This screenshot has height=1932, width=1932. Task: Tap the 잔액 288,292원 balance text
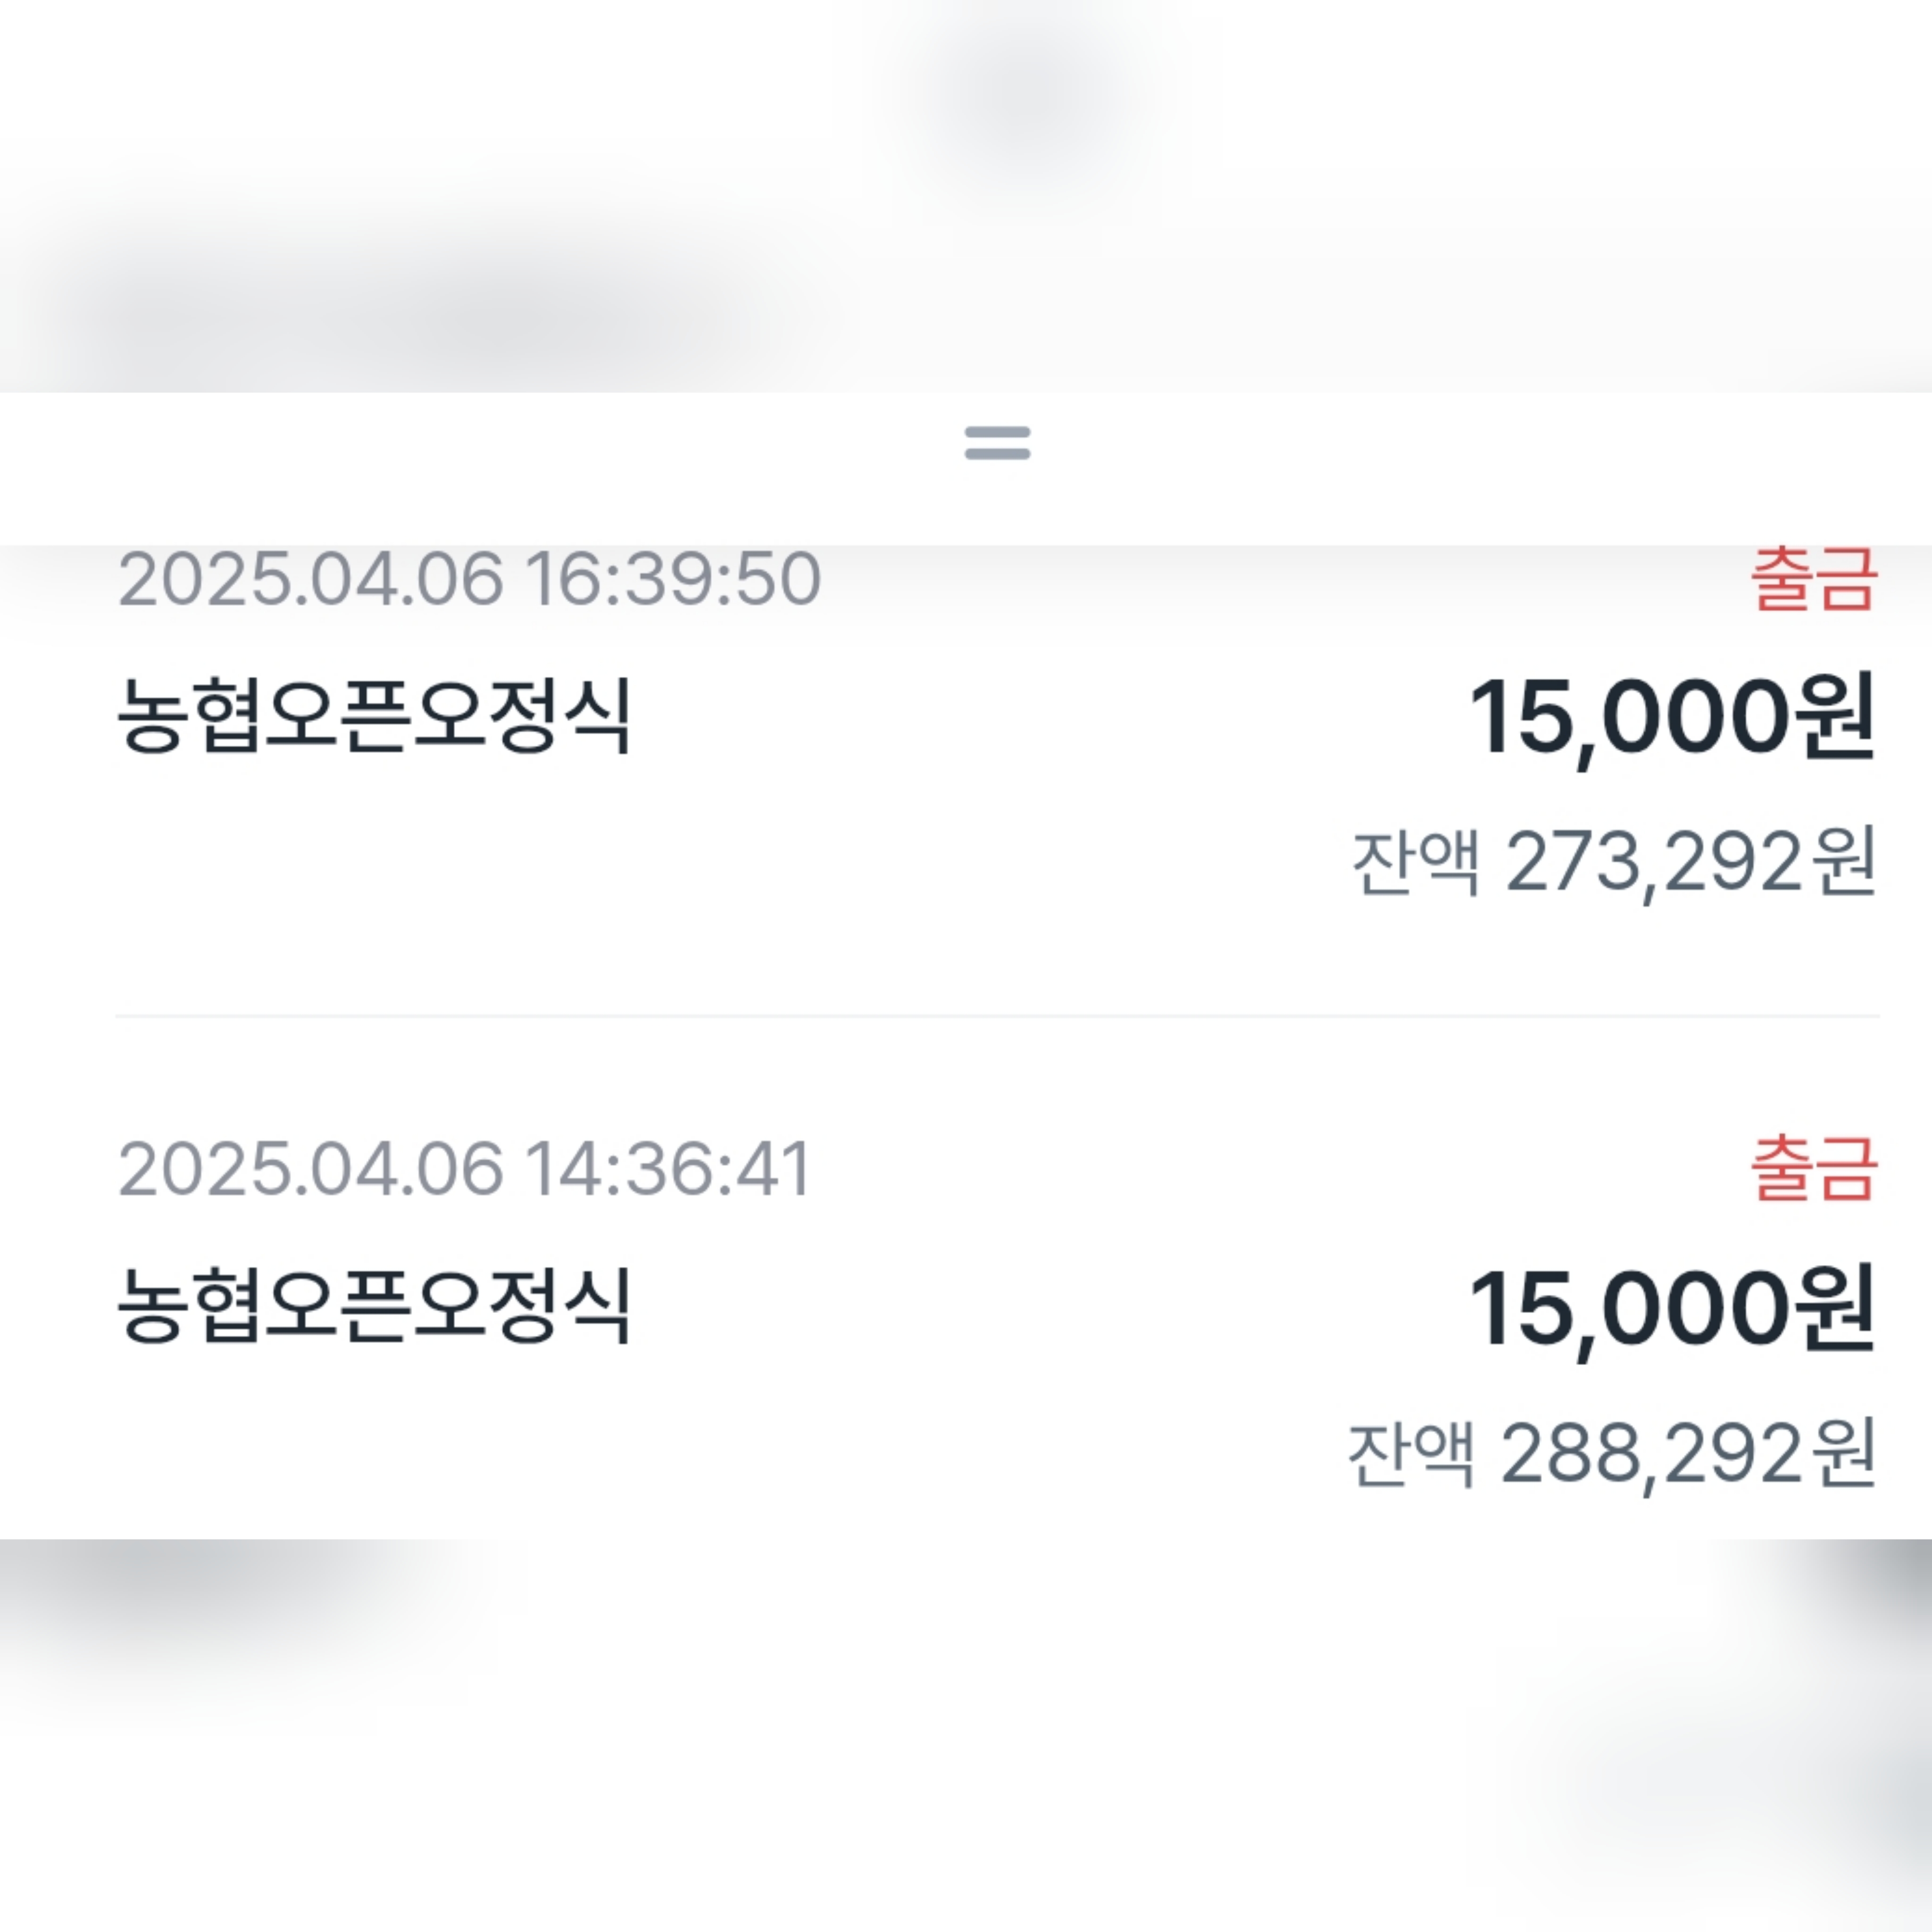(x=1611, y=1453)
